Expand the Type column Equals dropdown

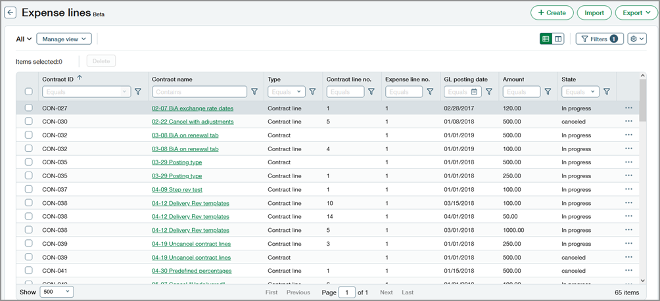tap(287, 92)
